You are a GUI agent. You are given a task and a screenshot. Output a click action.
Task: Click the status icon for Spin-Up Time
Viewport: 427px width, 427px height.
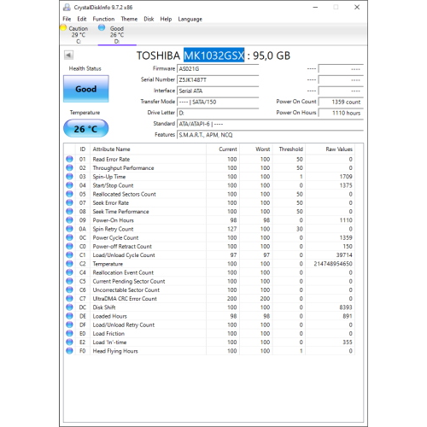pyautogui.click(x=69, y=177)
